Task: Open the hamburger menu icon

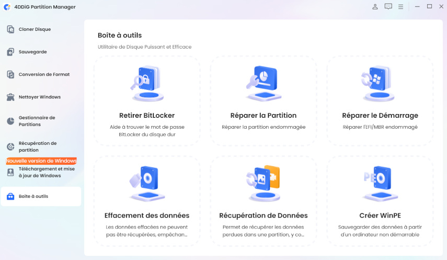Action: (401, 7)
